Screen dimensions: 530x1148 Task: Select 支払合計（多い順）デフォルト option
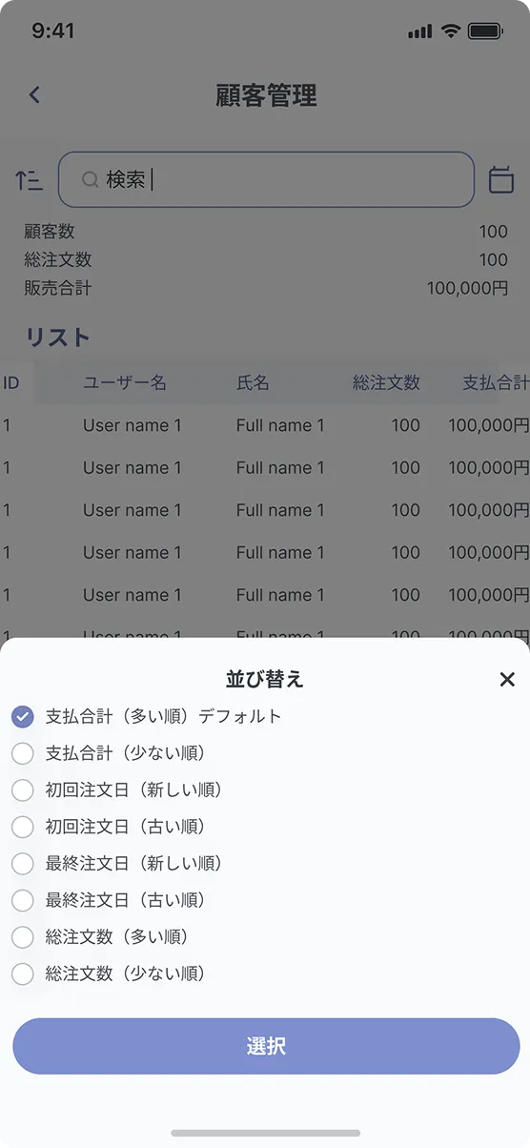[x=147, y=716]
